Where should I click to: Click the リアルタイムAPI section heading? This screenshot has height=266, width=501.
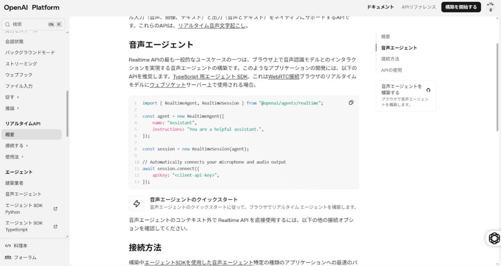[x=23, y=123]
